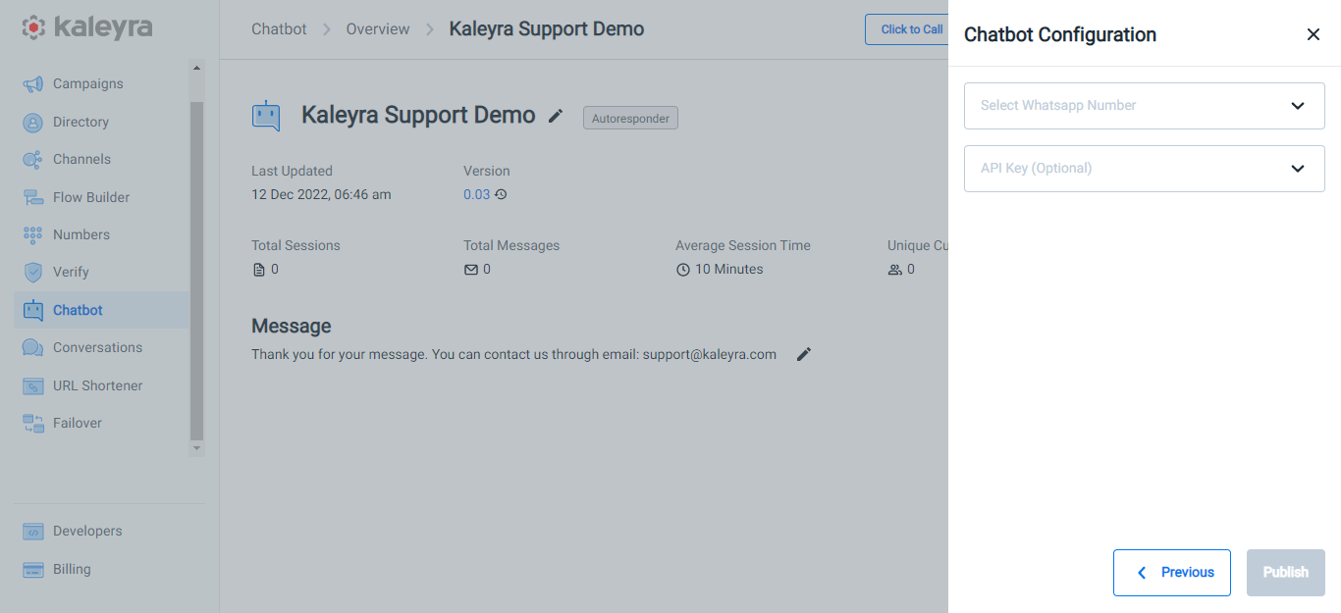Viewport: 1341px width, 613px height.
Task: Click the Total Sessions document icon
Action: point(259,270)
